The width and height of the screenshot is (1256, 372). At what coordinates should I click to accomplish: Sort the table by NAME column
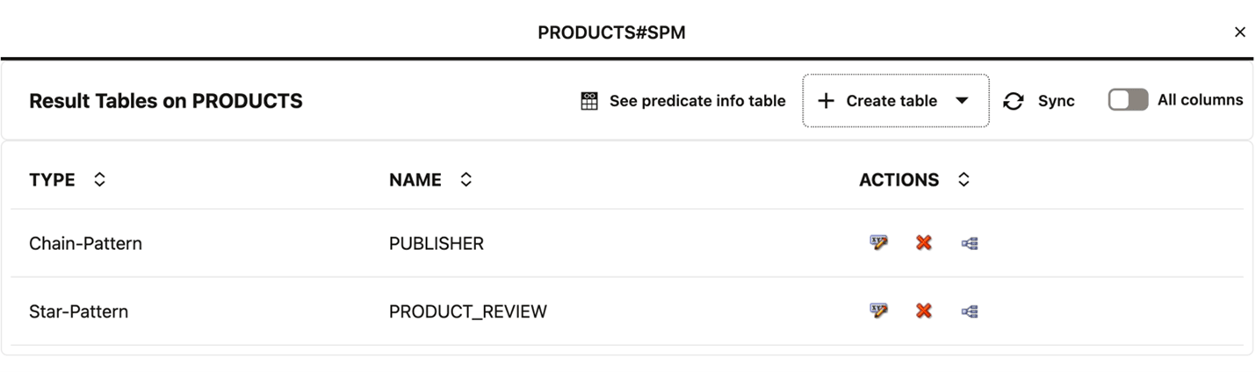pyautogui.click(x=466, y=180)
